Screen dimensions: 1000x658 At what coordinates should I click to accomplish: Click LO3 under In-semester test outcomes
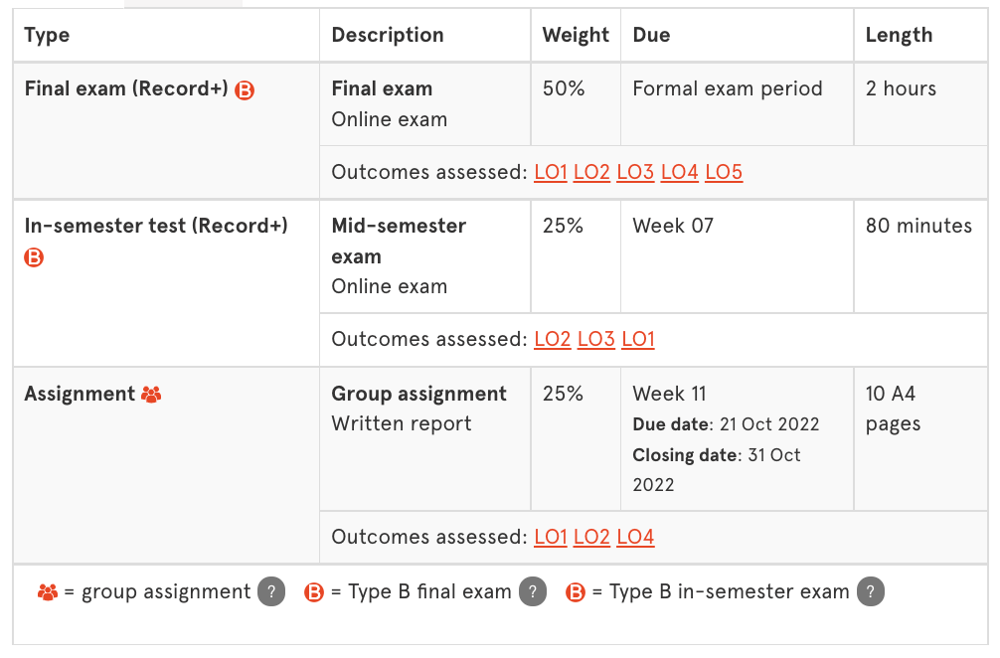click(595, 339)
